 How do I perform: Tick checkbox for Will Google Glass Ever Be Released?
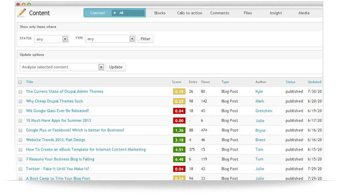pos(20,111)
